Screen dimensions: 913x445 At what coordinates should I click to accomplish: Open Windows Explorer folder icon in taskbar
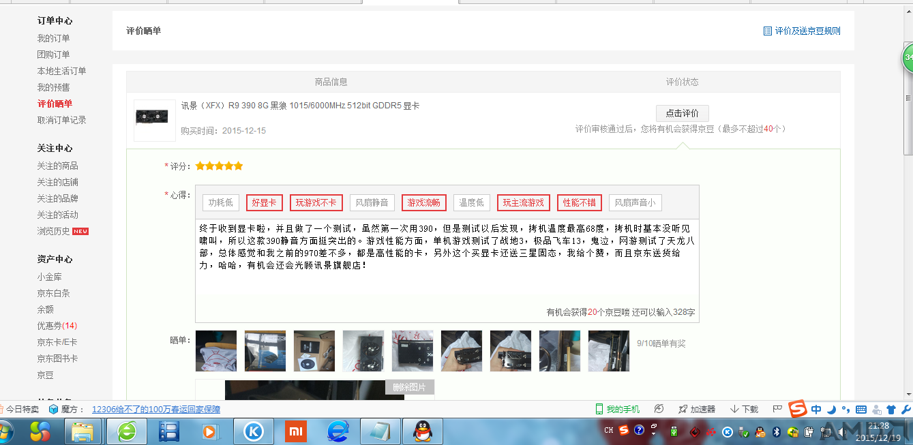[x=83, y=431]
